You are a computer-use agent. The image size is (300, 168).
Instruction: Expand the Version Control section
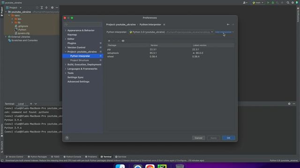(66, 48)
